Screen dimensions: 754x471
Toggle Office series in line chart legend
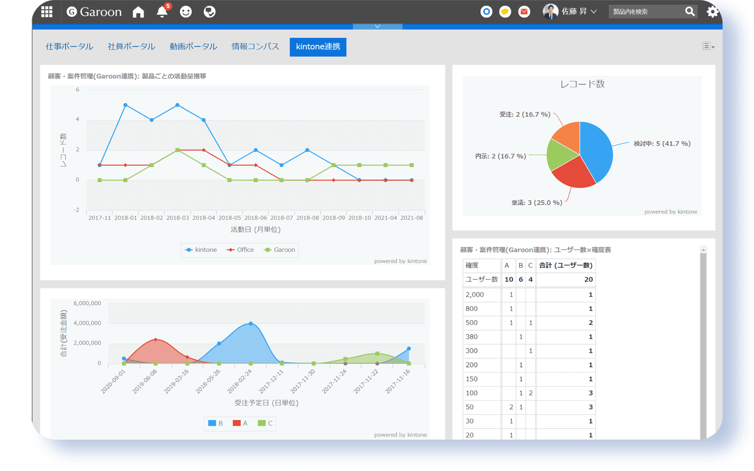coord(240,250)
